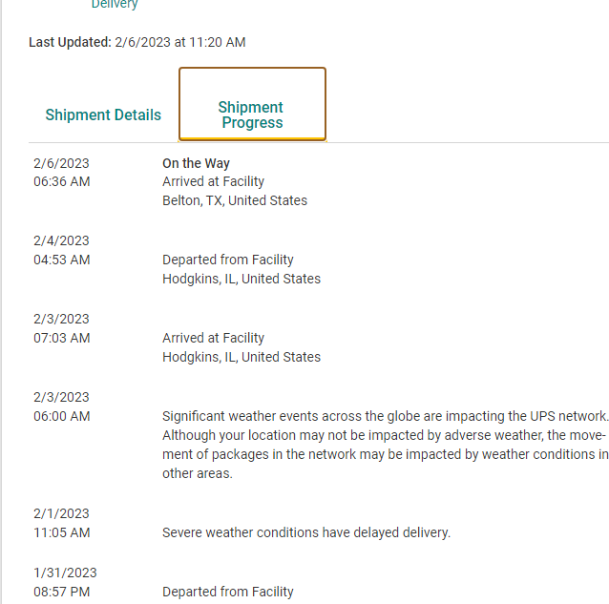Click Arrived at Facility above Hodgkins, IL
Image resolution: width=609 pixels, height=604 pixels.
pyautogui.click(x=213, y=338)
